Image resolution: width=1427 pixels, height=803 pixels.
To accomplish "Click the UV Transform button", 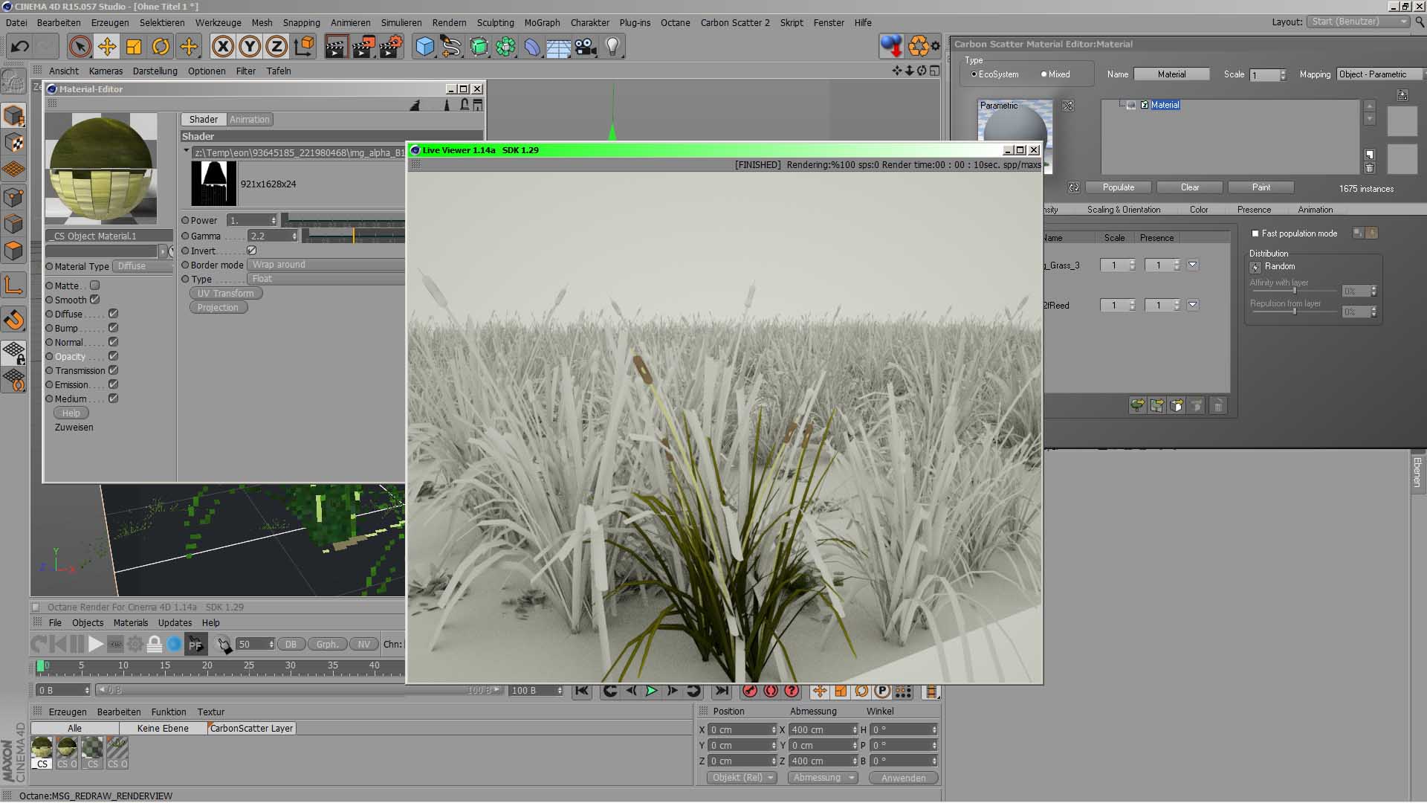I will coord(225,293).
